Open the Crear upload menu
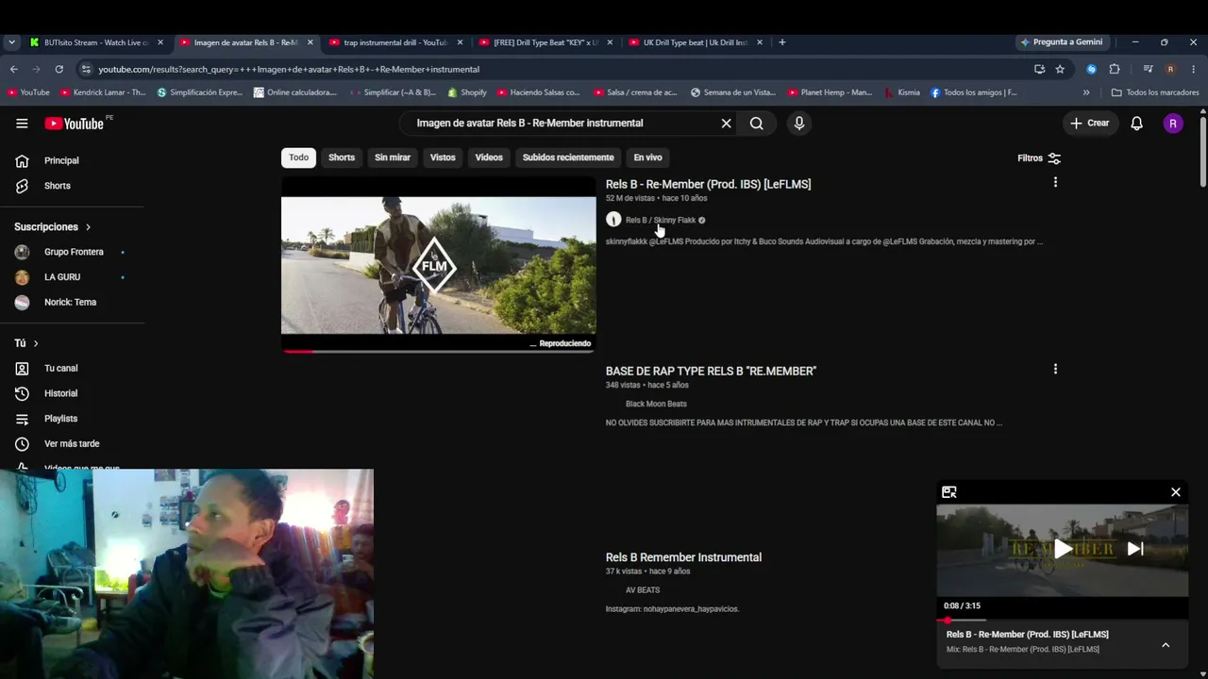The width and height of the screenshot is (1208, 679). tap(1089, 124)
